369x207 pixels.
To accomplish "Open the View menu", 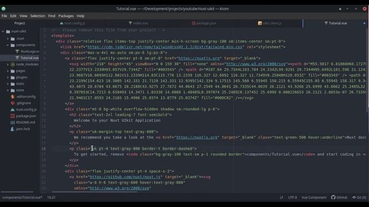I will [23, 16].
